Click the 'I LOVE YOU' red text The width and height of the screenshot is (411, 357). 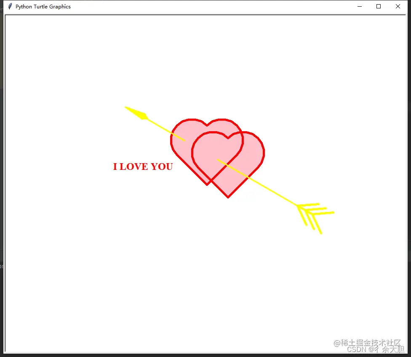coord(143,167)
